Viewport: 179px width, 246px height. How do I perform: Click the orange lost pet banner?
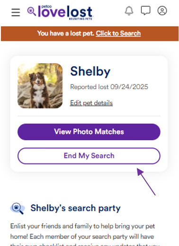tap(89, 34)
